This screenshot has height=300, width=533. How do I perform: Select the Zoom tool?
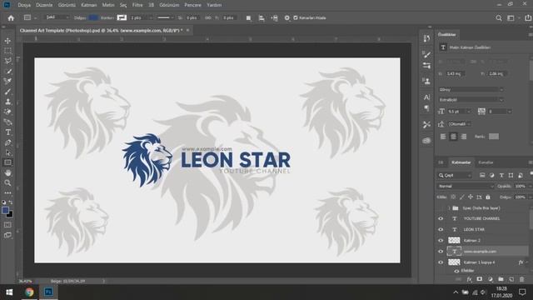pos(7,183)
